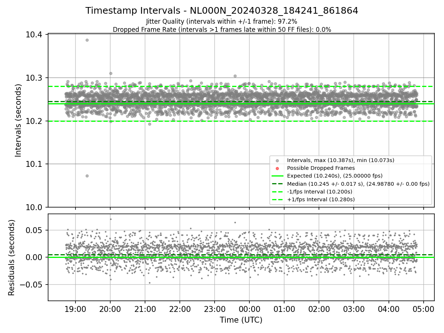Click the "19:00" time tick label
The image size is (444, 333).
[x=75, y=309]
